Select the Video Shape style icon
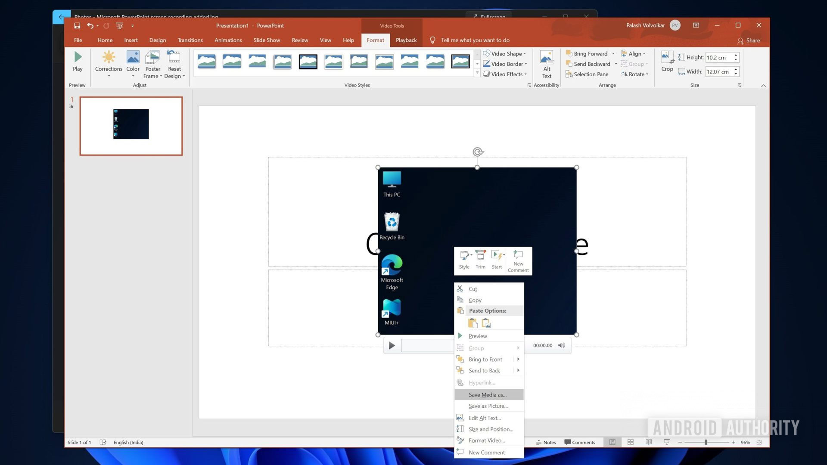This screenshot has height=465, width=827. [x=486, y=53]
